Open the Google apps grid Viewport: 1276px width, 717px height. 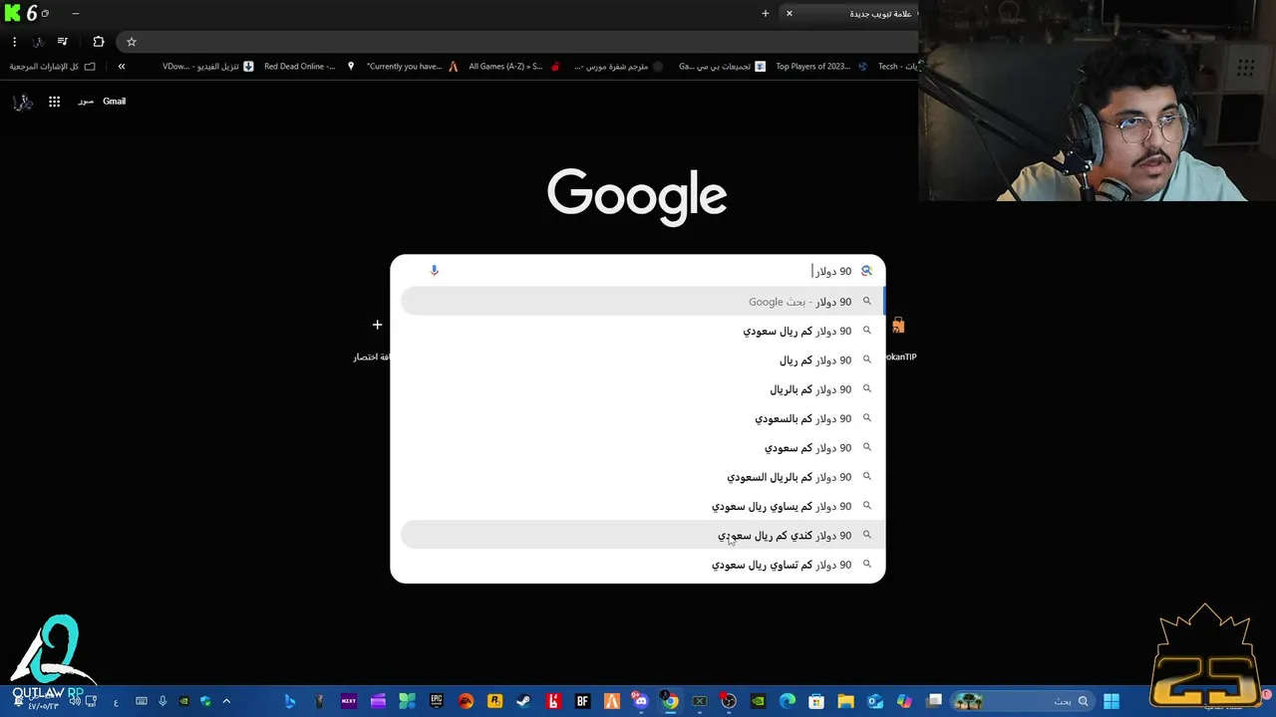point(54,102)
